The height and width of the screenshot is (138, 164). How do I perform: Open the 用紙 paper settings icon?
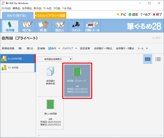click(x=43, y=26)
